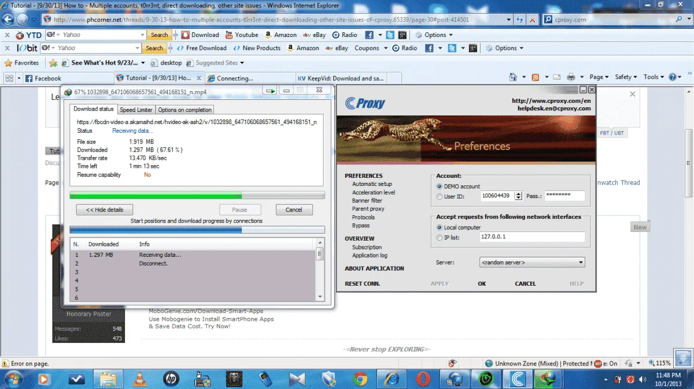Click the blue connections progress bar
Viewport: 694px width, 389px height.
pos(197,230)
